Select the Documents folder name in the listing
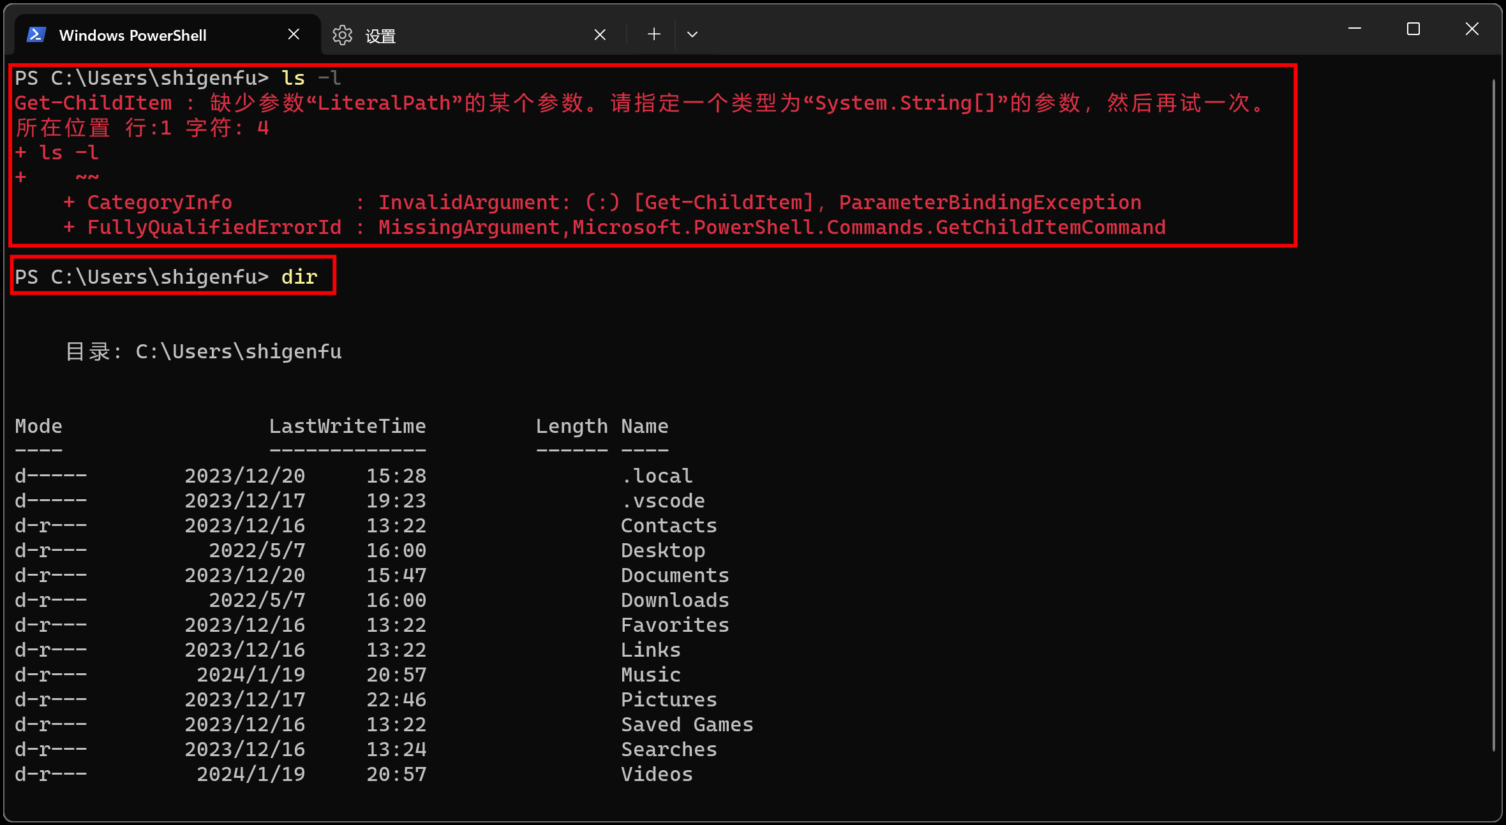Screen dimensions: 1506x825 (x=674, y=574)
